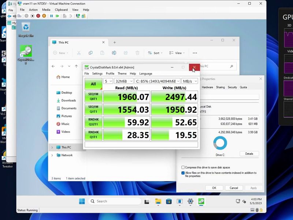The image size is (293, 220).
Task: Click the taskbar Search box
Action: [115, 201]
